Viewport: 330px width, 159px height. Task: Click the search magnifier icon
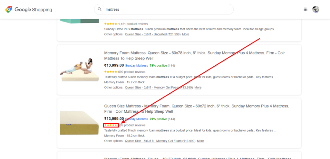click(x=100, y=9)
